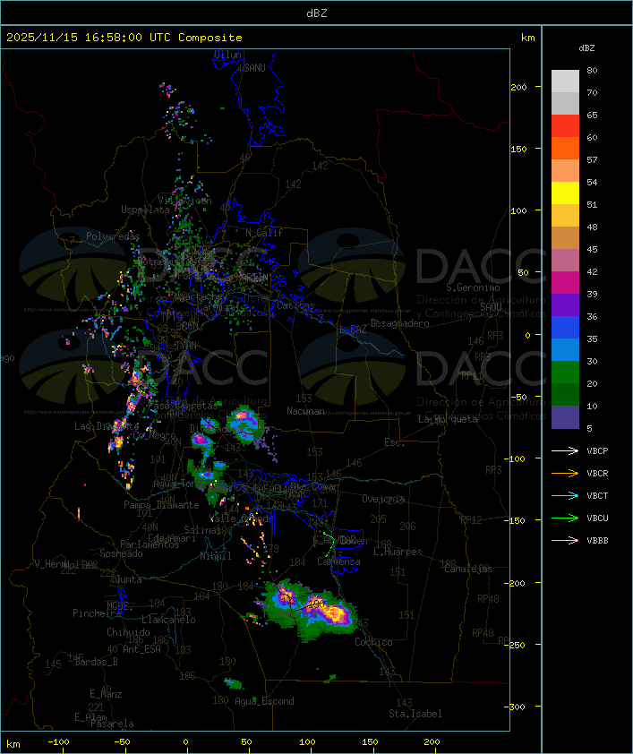633x754 pixels.
Task: Click the VBCT legend label
Action: point(597,495)
